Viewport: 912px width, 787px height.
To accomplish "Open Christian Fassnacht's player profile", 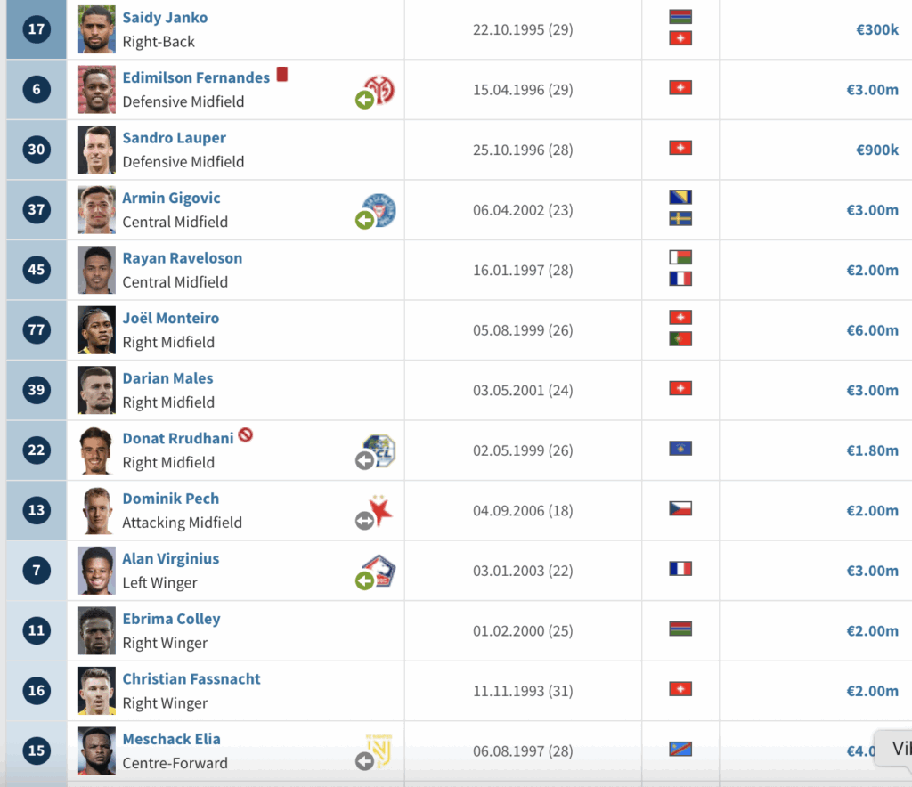I will click(191, 679).
